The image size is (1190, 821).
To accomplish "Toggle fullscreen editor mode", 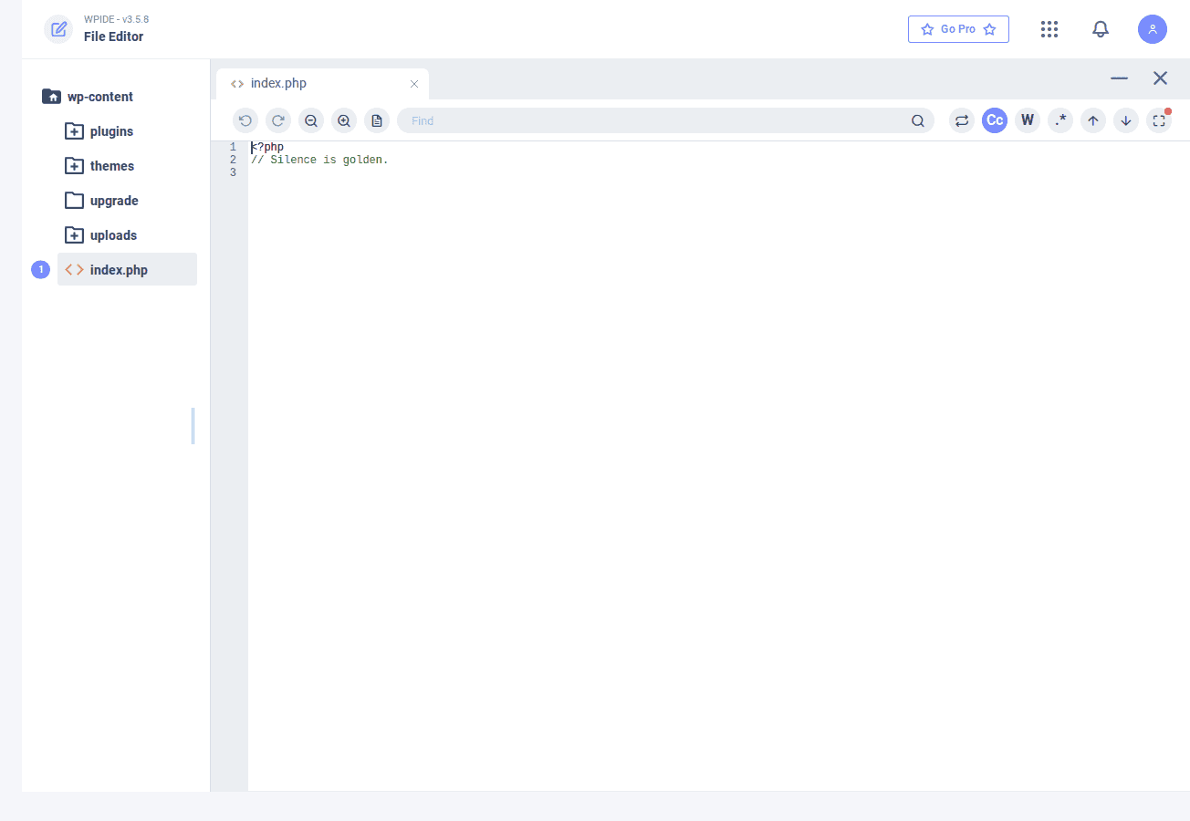I will [x=1159, y=120].
